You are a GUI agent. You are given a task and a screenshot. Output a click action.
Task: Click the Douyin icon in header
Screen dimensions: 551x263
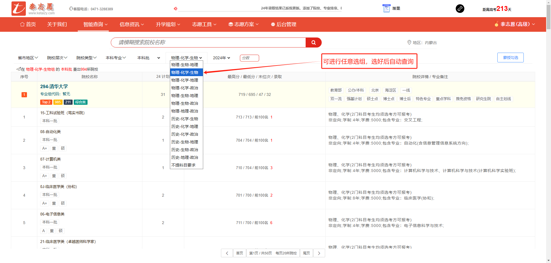pyautogui.click(x=460, y=9)
